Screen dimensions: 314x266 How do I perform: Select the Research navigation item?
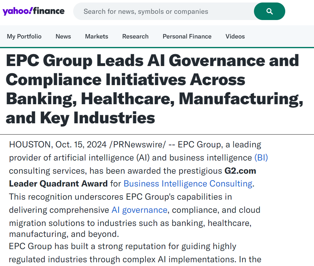tap(135, 36)
